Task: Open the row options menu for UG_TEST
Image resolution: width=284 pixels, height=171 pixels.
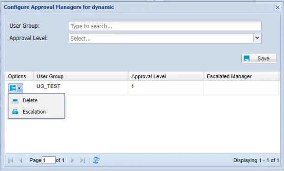Action: coord(15,88)
